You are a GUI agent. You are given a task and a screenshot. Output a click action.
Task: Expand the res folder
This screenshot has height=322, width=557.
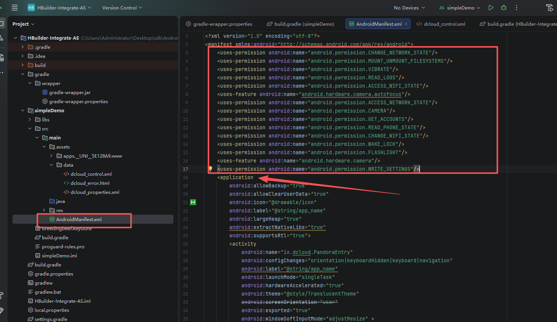click(x=44, y=210)
